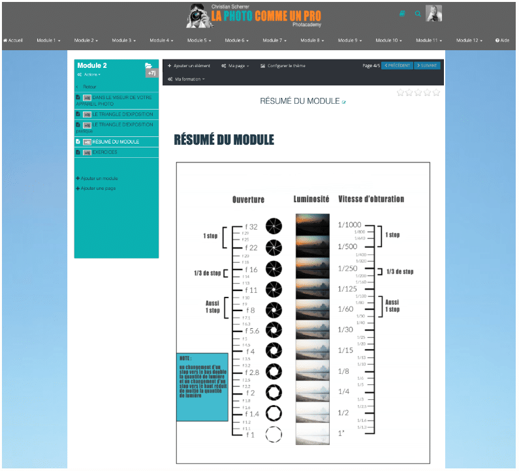This screenshot has width=519, height=471.
Task: Click the edit icon beside Résumé du module title
Action: click(x=344, y=102)
